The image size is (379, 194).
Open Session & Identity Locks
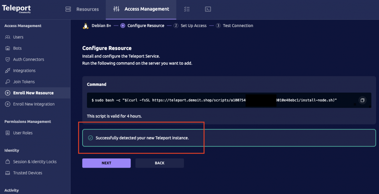[x=35, y=161]
